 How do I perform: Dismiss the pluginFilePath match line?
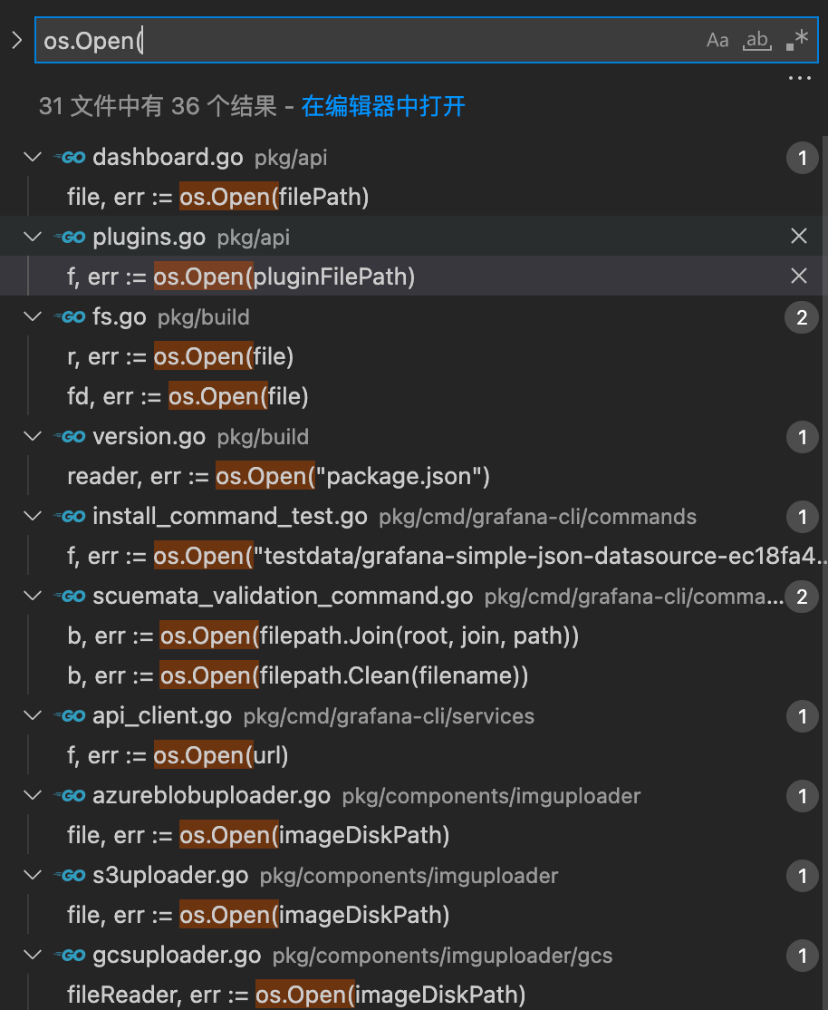(x=799, y=277)
